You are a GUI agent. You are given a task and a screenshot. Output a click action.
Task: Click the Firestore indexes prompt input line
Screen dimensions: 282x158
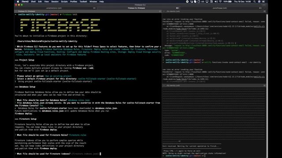(x=58, y=154)
